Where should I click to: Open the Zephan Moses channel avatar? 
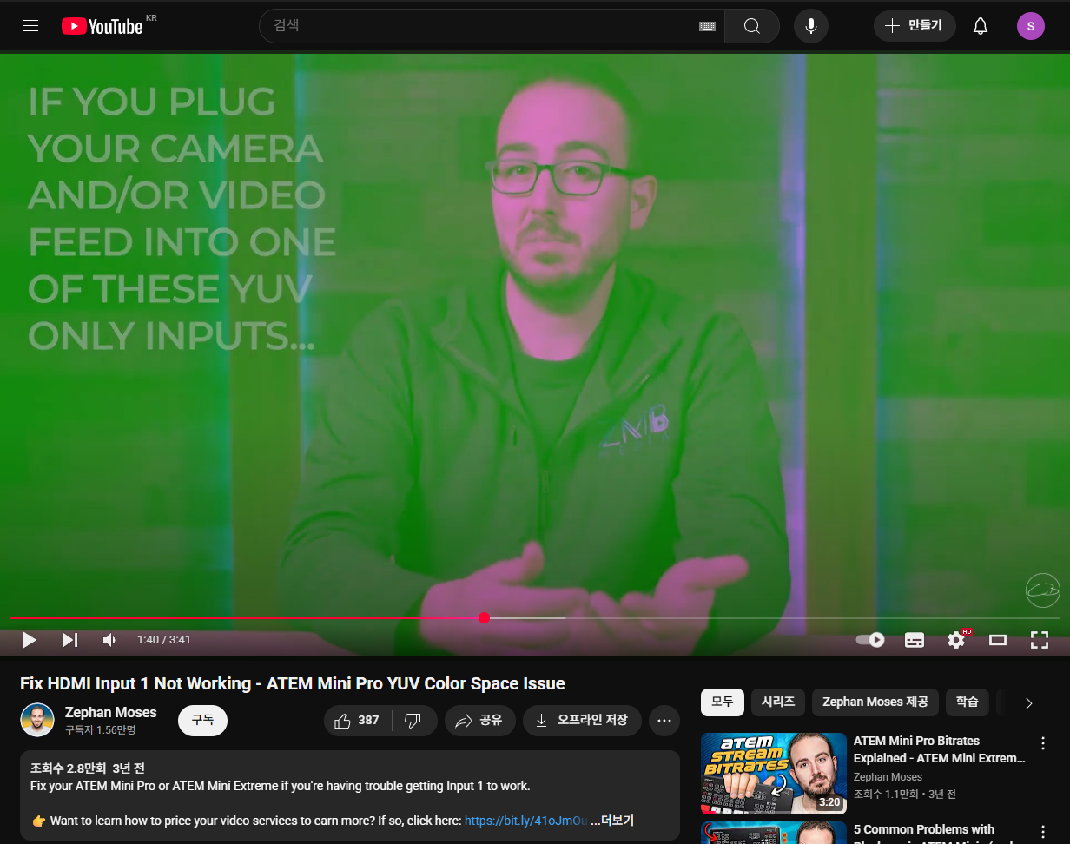[37, 720]
